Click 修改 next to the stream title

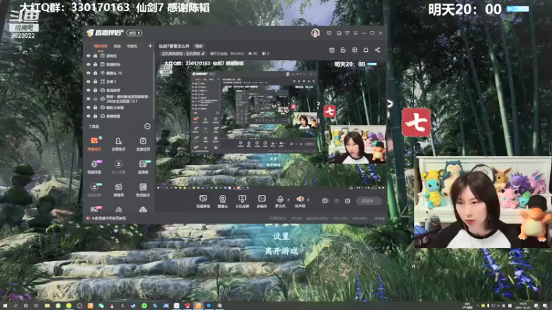(199, 46)
